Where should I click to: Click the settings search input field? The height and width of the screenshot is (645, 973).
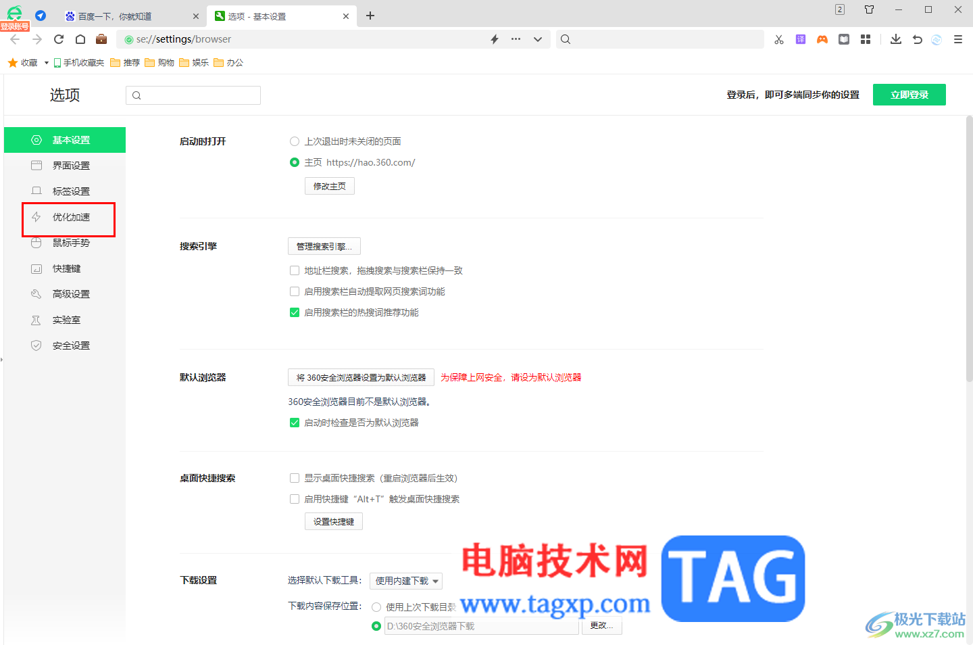click(x=193, y=95)
